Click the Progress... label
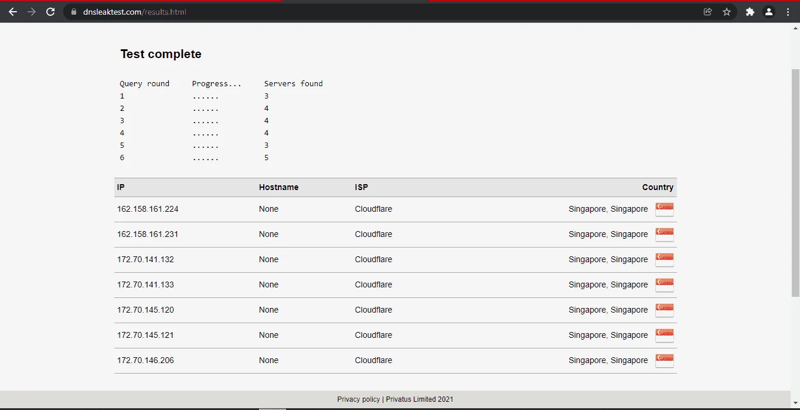The image size is (800, 410). point(217,84)
